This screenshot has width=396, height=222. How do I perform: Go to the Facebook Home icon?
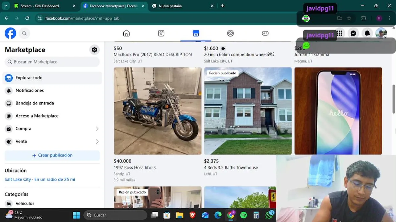pyautogui.click(x=126, y=33)
